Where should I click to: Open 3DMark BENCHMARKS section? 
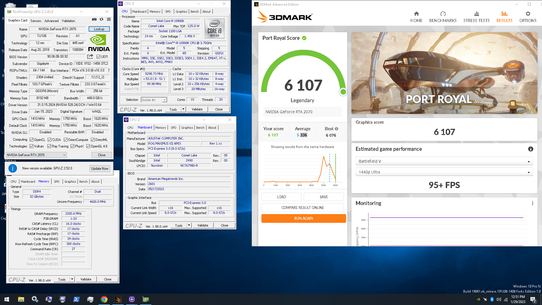coord(443,17)
